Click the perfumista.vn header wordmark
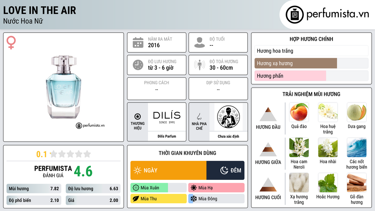 tap(338, 14)
